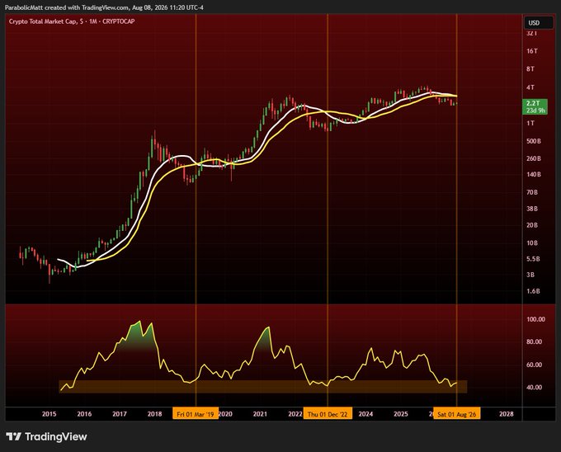Screen dimensions: 561x452
Task: Click the 2025 time axis label
Action: [401, 414]
